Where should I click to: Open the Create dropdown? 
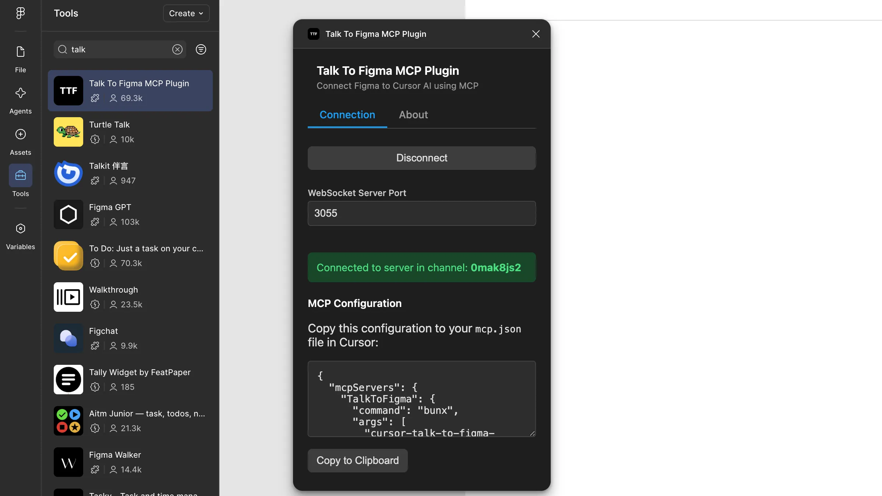pyautogui.click(x=186, y=13)
